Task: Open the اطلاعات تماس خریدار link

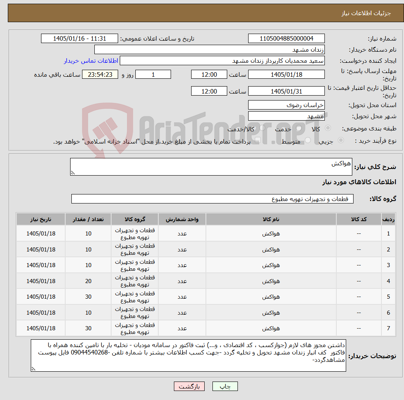Action: click(x=91, y=61)
